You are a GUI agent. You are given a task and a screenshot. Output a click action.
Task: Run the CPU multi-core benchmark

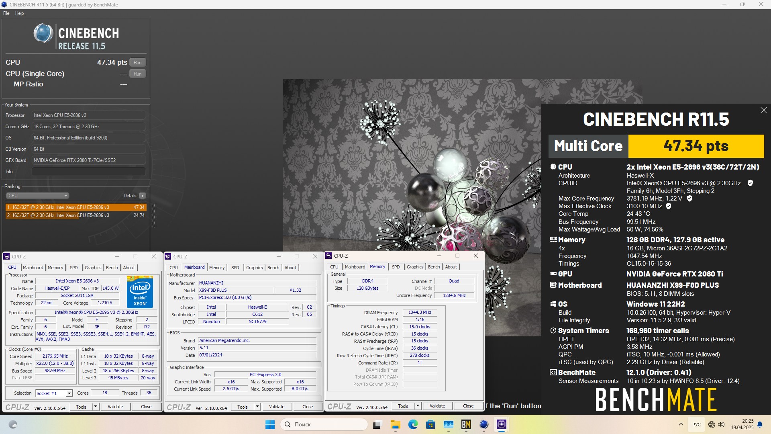click(x=138, y=62)
